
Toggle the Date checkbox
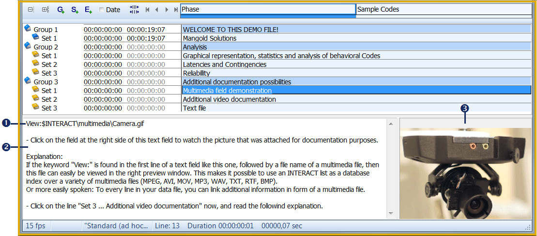[101, 10]
